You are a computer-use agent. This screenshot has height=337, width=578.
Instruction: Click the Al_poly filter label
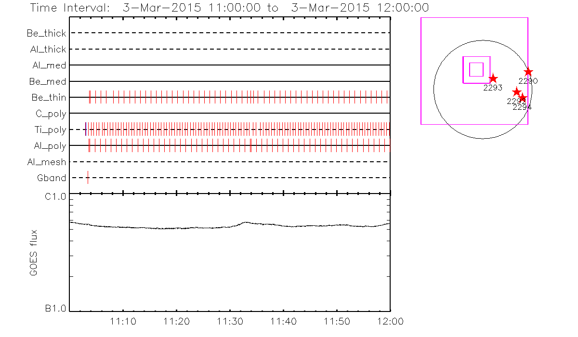point(50,146)
